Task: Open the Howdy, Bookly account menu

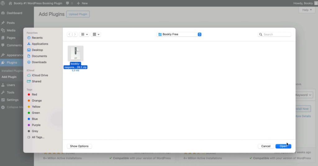Action: click(x=305, y=3)
